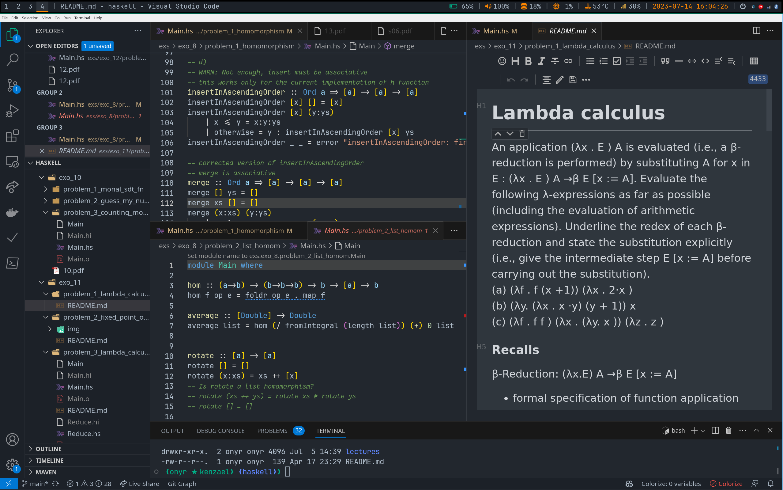This screenshot has height=490, width=783.
Task: Insert blockquote from markdown toolbar
Action: (x=665, y=61)
